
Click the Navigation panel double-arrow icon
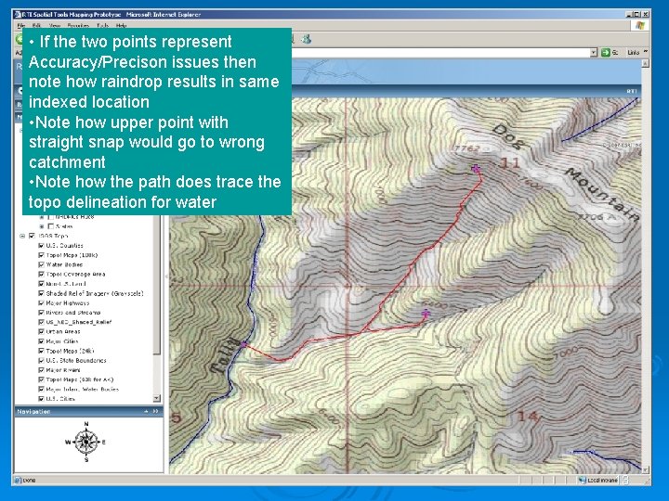tap(155, 412)
